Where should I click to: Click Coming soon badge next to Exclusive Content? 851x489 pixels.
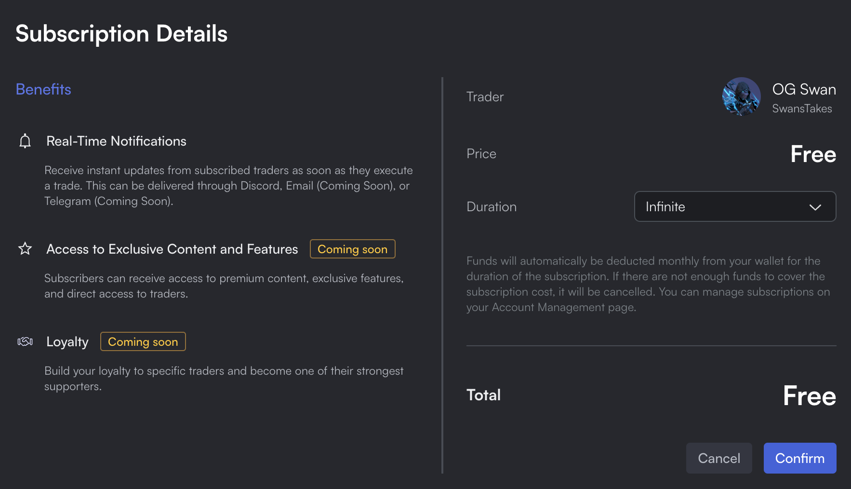[352, 249]
